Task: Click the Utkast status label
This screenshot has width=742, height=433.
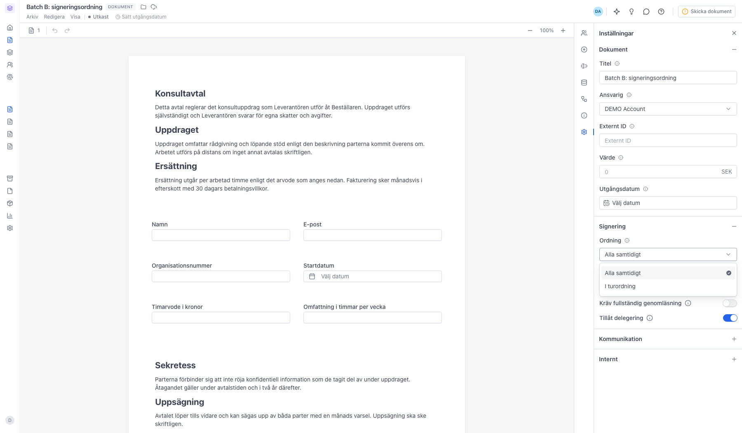Action: point(98,17)
